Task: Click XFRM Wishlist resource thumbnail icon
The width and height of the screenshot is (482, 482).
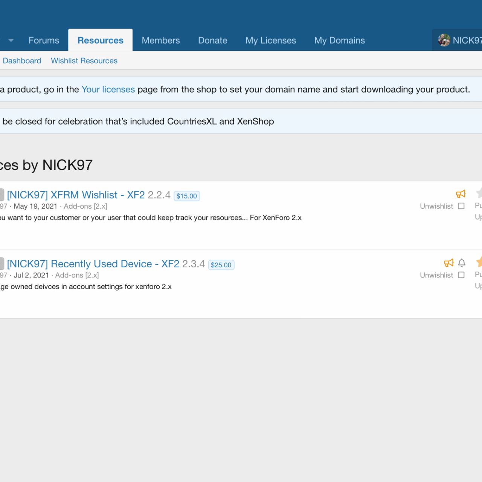Action: coord(2,195)
